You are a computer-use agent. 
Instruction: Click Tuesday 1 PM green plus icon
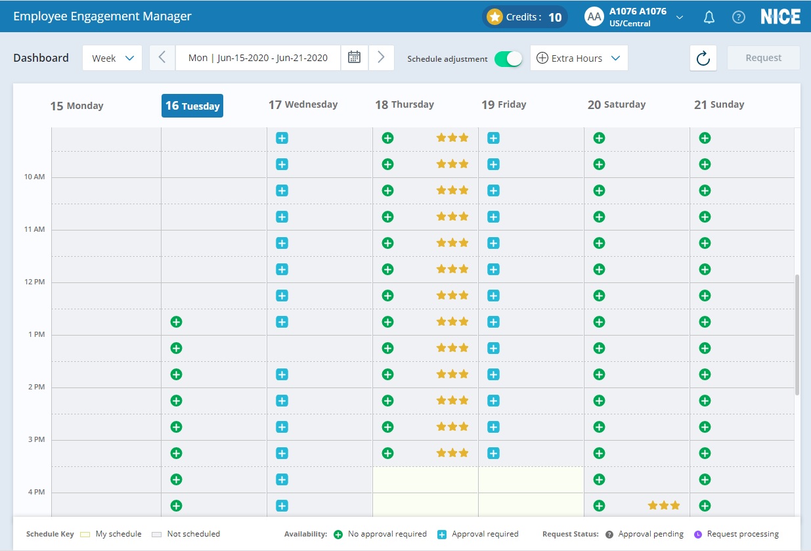[x=176, y=348]
